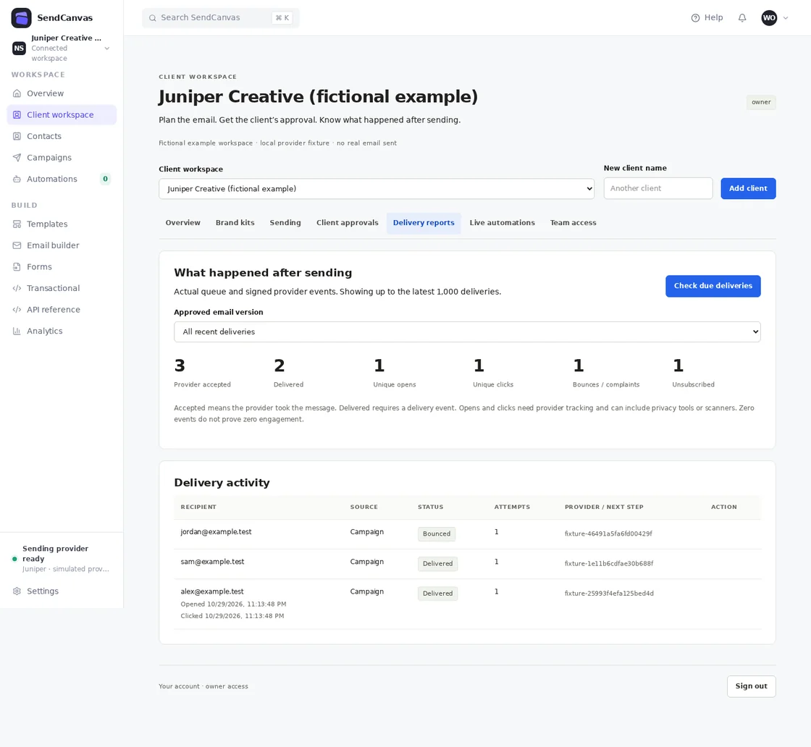This screenshot has height=747, width=811.
Task: Click the Forms document icon
Action: coord(17,267)
